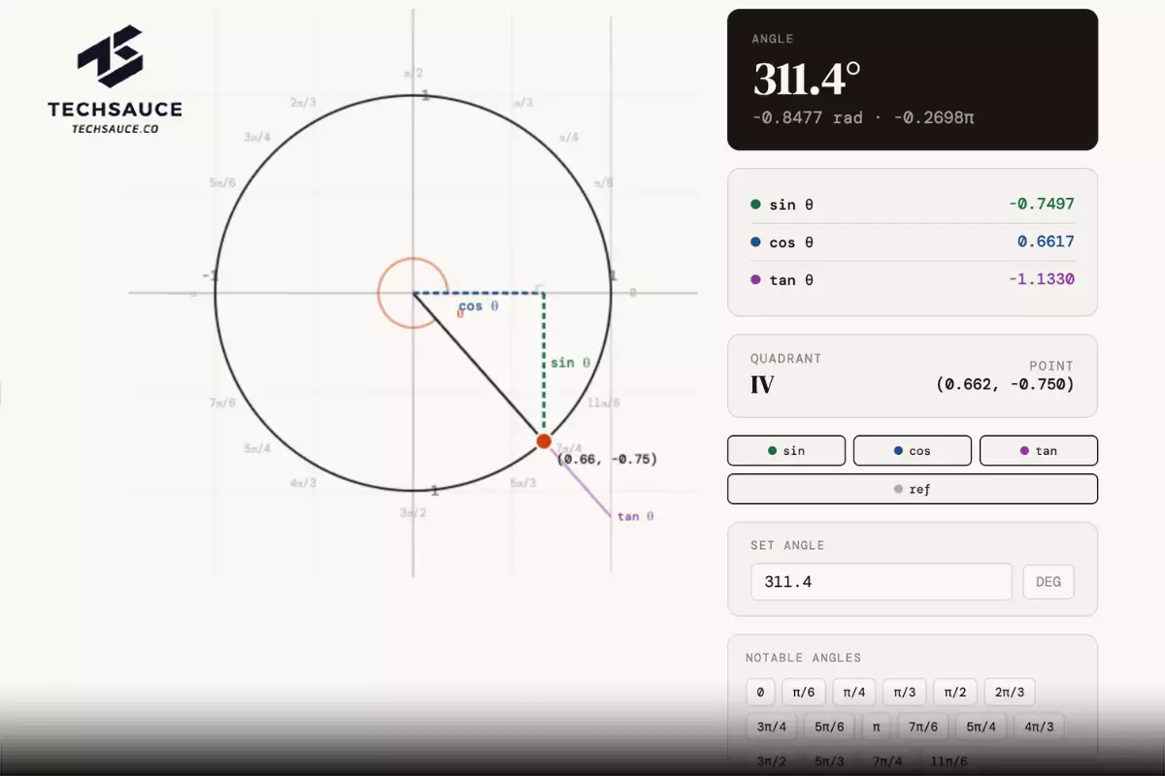
Task: Click the 311.4° angle readout heading
Action: [808, 80]
